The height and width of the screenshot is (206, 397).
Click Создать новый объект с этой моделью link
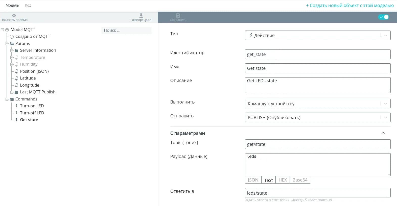(x=350, y=6)
